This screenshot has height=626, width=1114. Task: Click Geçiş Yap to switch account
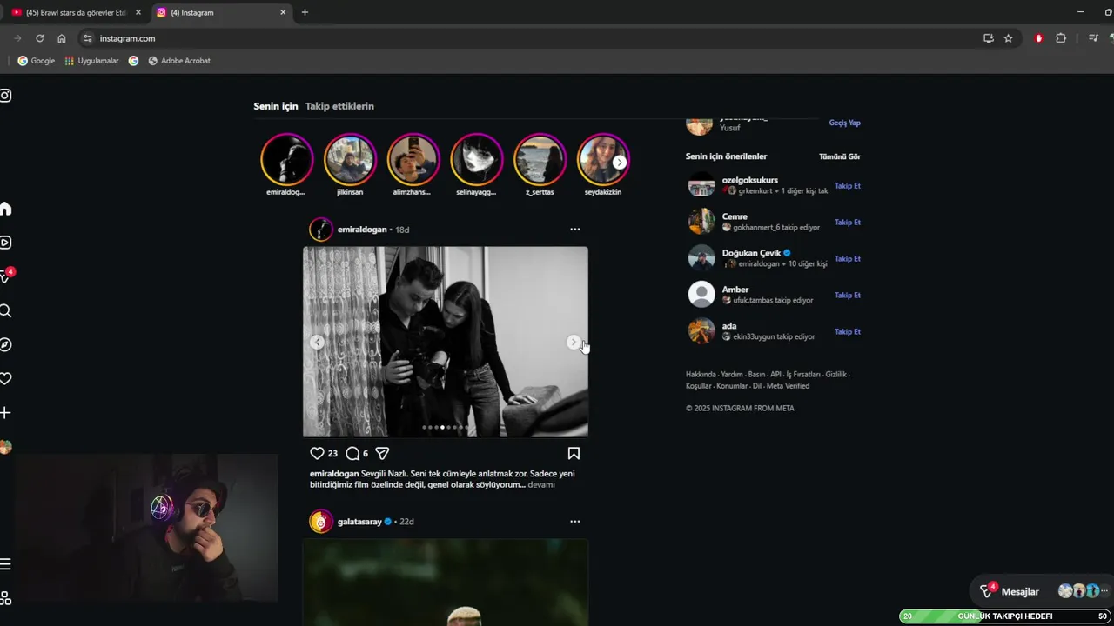point(844,123)
